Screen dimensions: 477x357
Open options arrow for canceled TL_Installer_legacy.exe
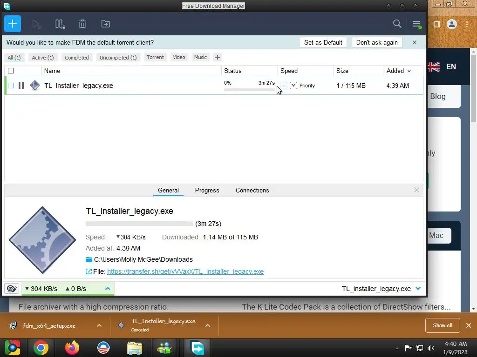point(208,325)
